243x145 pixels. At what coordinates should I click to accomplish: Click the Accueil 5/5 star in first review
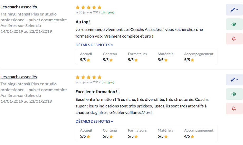[x=88, y=60]
